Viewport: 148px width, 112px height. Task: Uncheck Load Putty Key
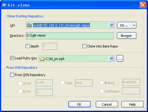[12, 58]
